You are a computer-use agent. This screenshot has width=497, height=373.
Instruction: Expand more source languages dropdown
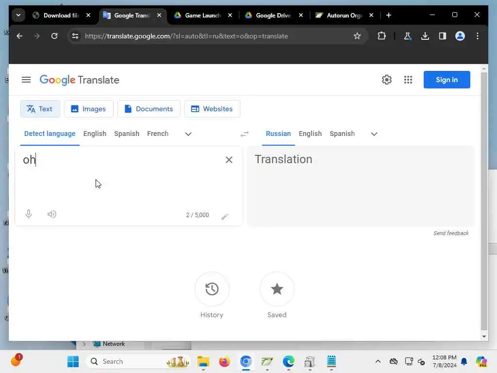(x=188, y=134)
